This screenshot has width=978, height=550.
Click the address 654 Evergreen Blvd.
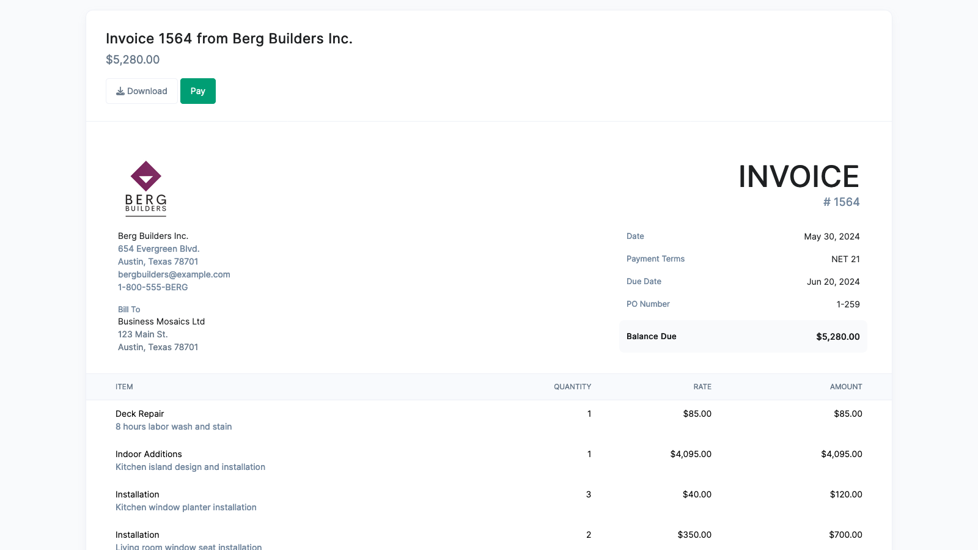point(158,248)
